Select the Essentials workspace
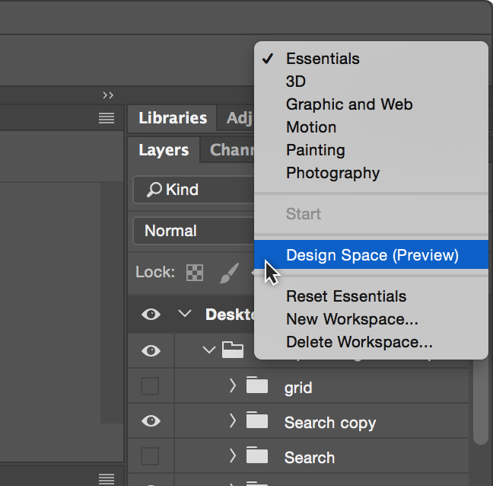Screen dimensions: 493x486 371,59
